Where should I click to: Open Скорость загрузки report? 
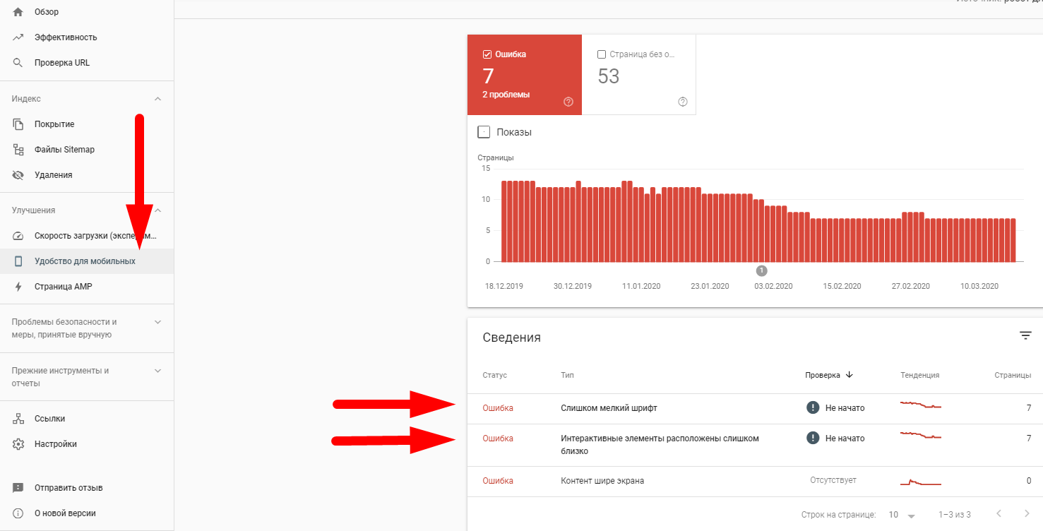[x=87, y=236]
